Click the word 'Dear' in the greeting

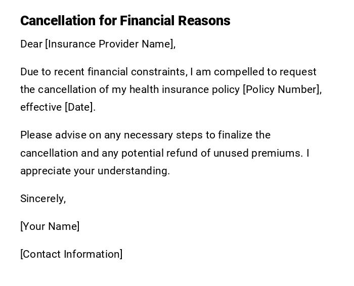31,44
